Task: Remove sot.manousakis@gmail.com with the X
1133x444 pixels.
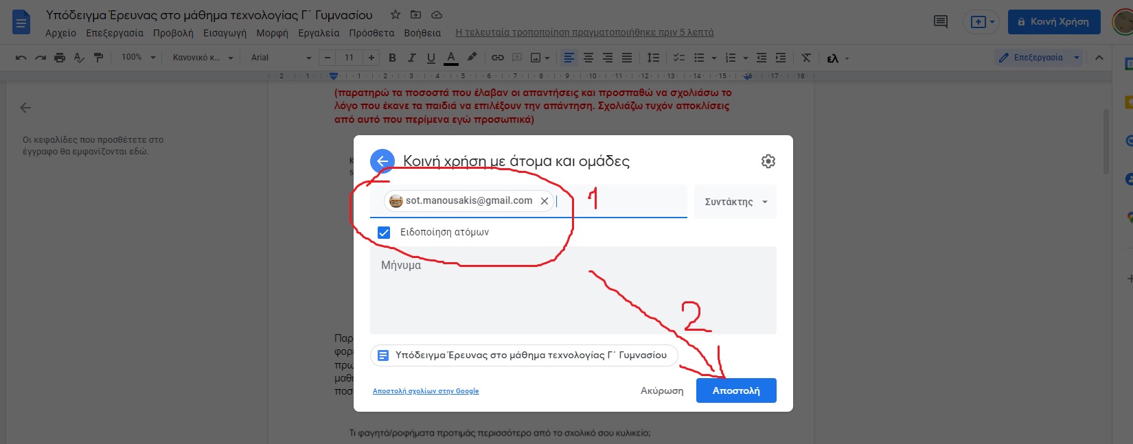Action: click(545, 201)
